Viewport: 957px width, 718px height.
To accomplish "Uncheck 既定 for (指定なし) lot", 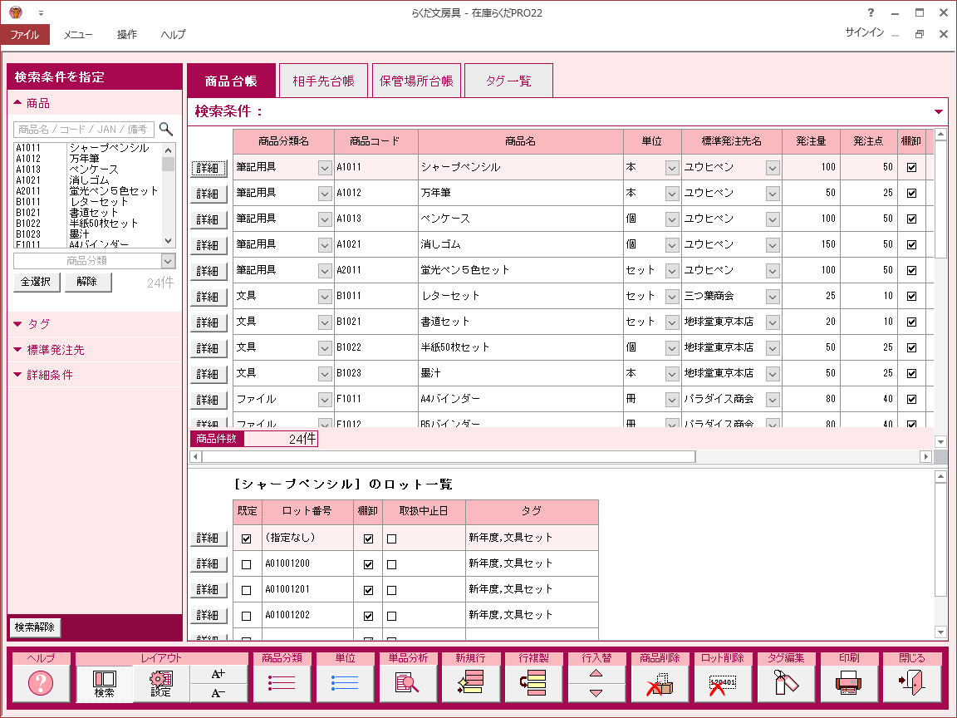I will point(247,538).
